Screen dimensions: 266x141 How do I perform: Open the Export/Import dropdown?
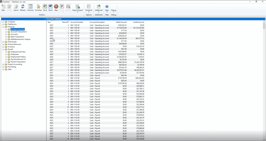coord(77,8)
